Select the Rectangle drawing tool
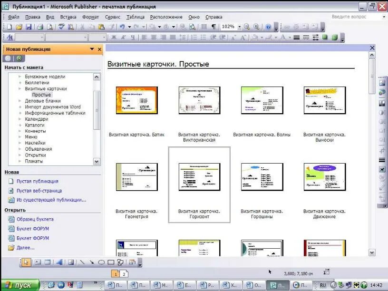The image size is (388, 291). coord(111,262)
